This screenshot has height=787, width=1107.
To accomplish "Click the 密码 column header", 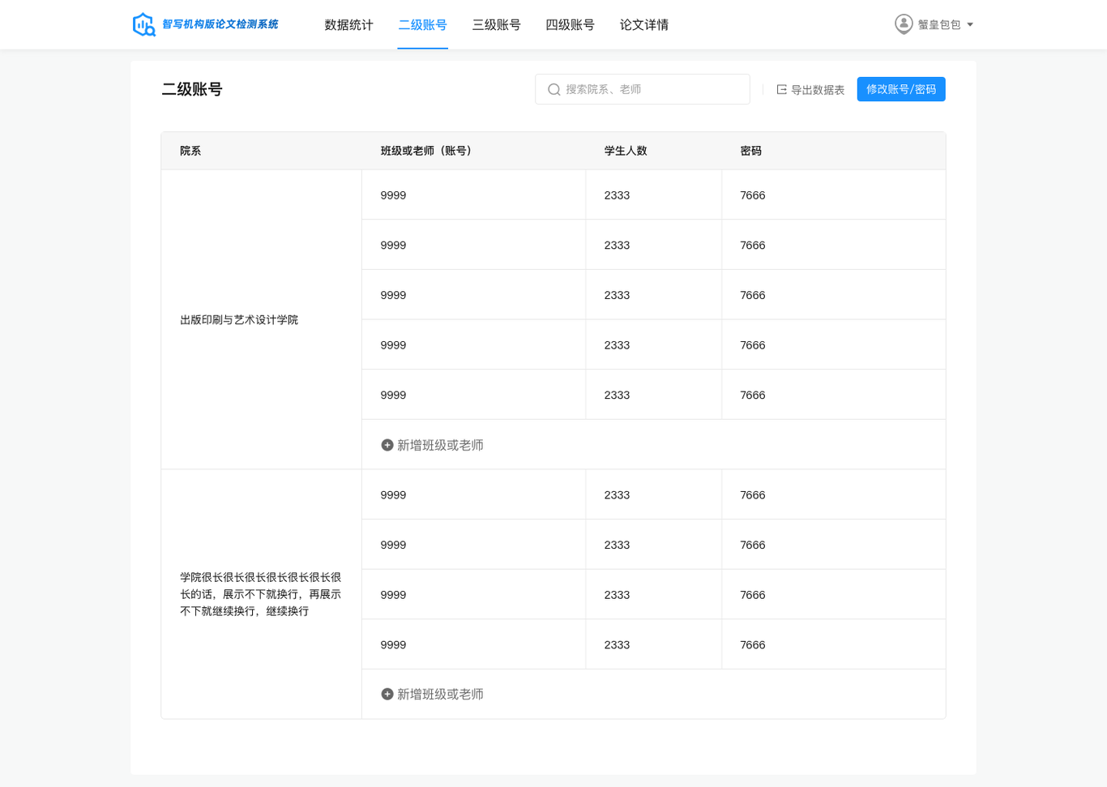I will pos(751,151).
